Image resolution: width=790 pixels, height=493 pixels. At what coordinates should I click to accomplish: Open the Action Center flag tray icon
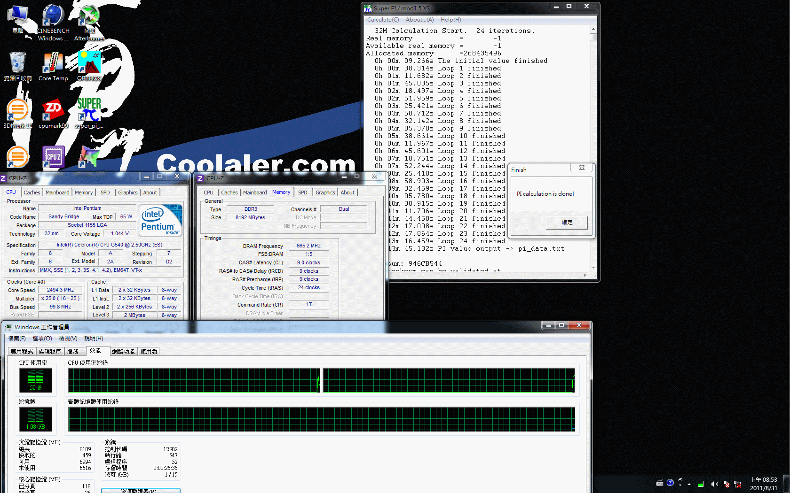tap(726, 484)
